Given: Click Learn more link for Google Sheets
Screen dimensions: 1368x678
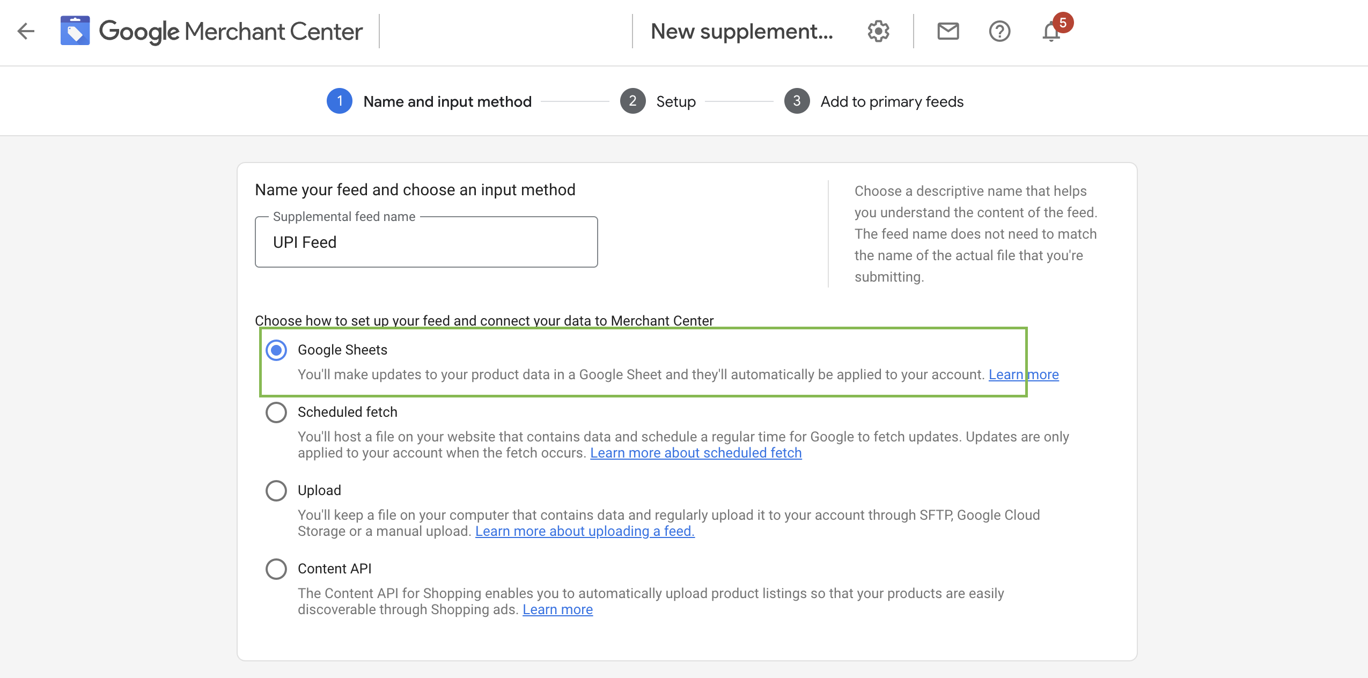Looking at the screenshot, I should click(1024, 374).
